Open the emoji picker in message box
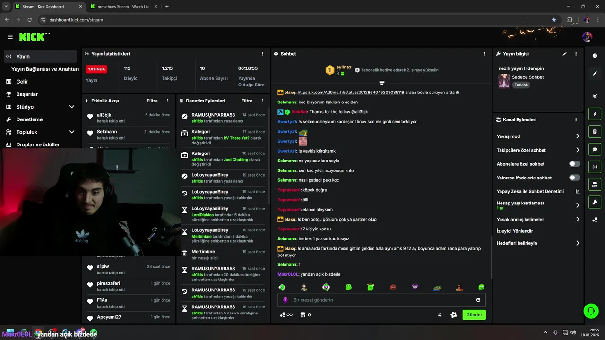The width and height of the screenshot is (605, 340). (x=478, y=300)
